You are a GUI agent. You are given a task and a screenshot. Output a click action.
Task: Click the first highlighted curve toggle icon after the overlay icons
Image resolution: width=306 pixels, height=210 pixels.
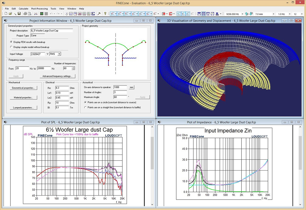coord(179,14)
